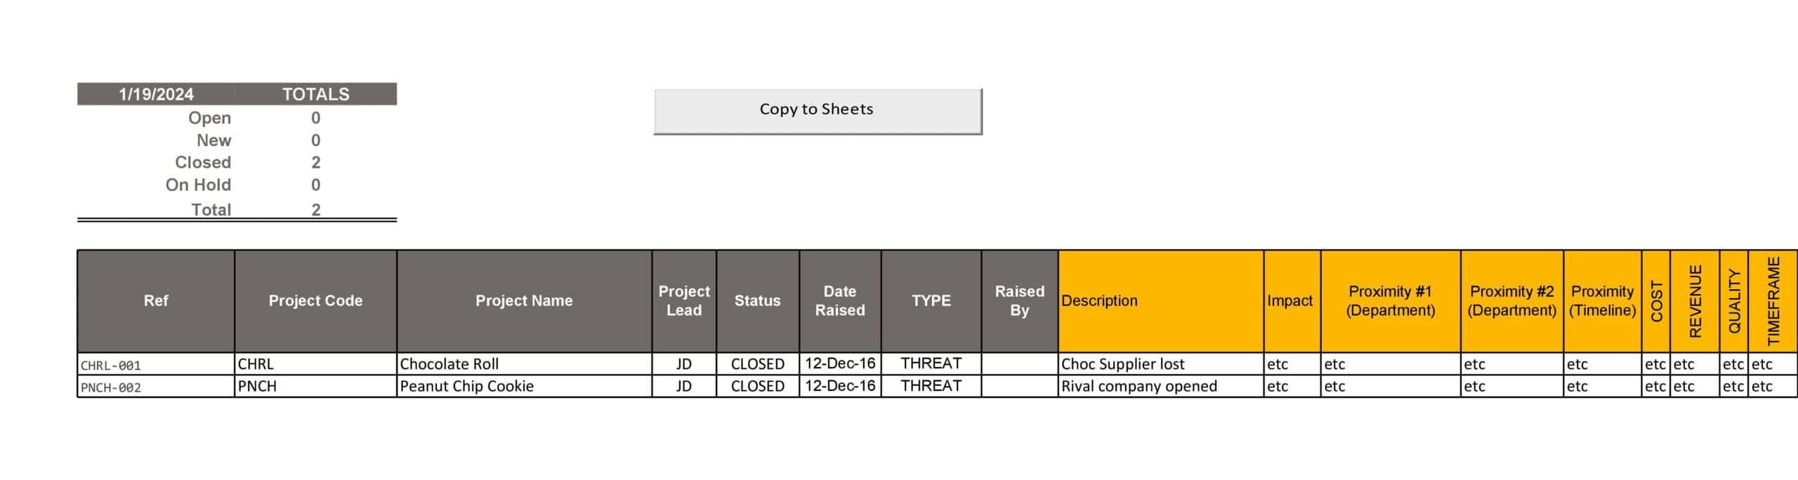The height and width of the screenshot is (480, 1798).
Task: Click the CHRL-001 reference cell
Action: (155, 365)
